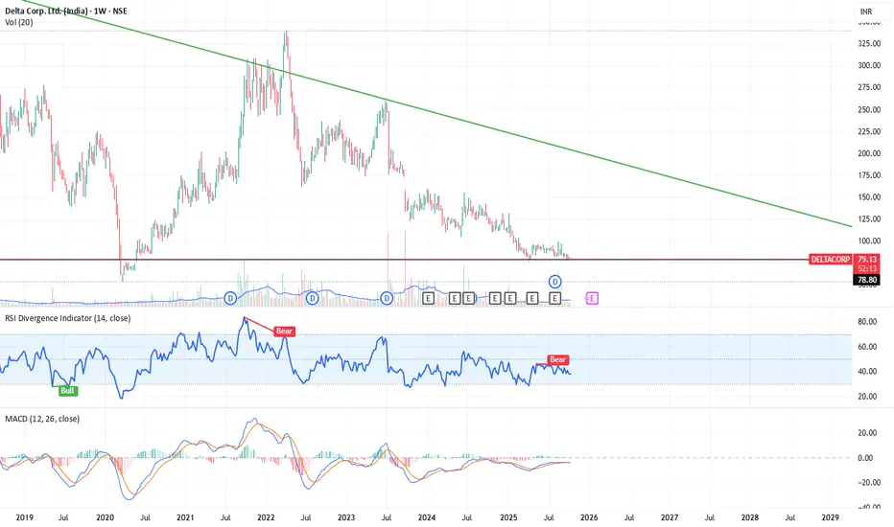Viewport: 894px width, 527px height.
Task: Click 2020 on the time axis
Action: [x=105, y=517]
